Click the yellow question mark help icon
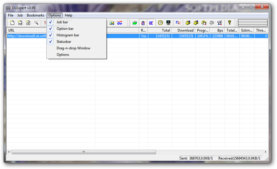This screenshot has height=169, width=277. (229, 22)
